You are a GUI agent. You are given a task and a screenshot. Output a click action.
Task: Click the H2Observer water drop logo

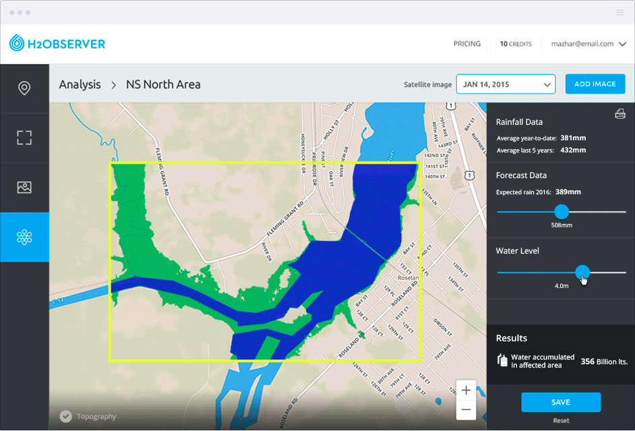17,44
